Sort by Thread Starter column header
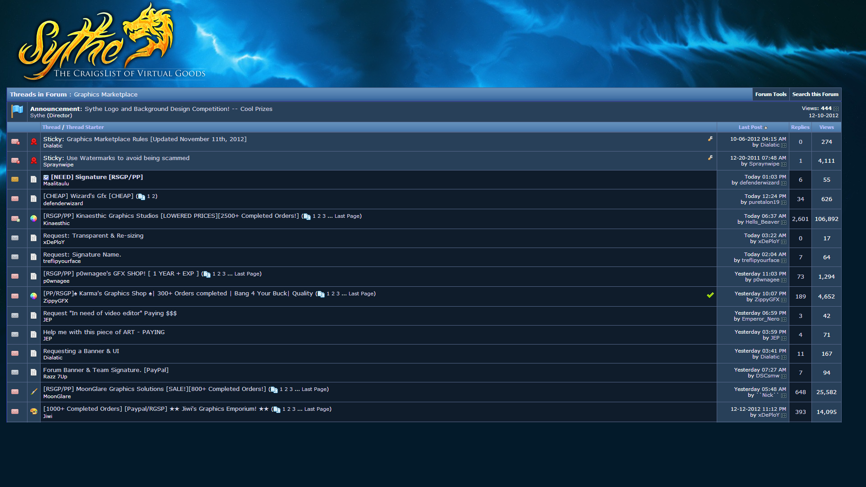Viewport: 866px width, 487px height. coord(85,127)
